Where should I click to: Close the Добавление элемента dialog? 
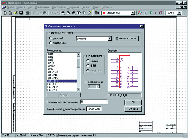[142, 26]
